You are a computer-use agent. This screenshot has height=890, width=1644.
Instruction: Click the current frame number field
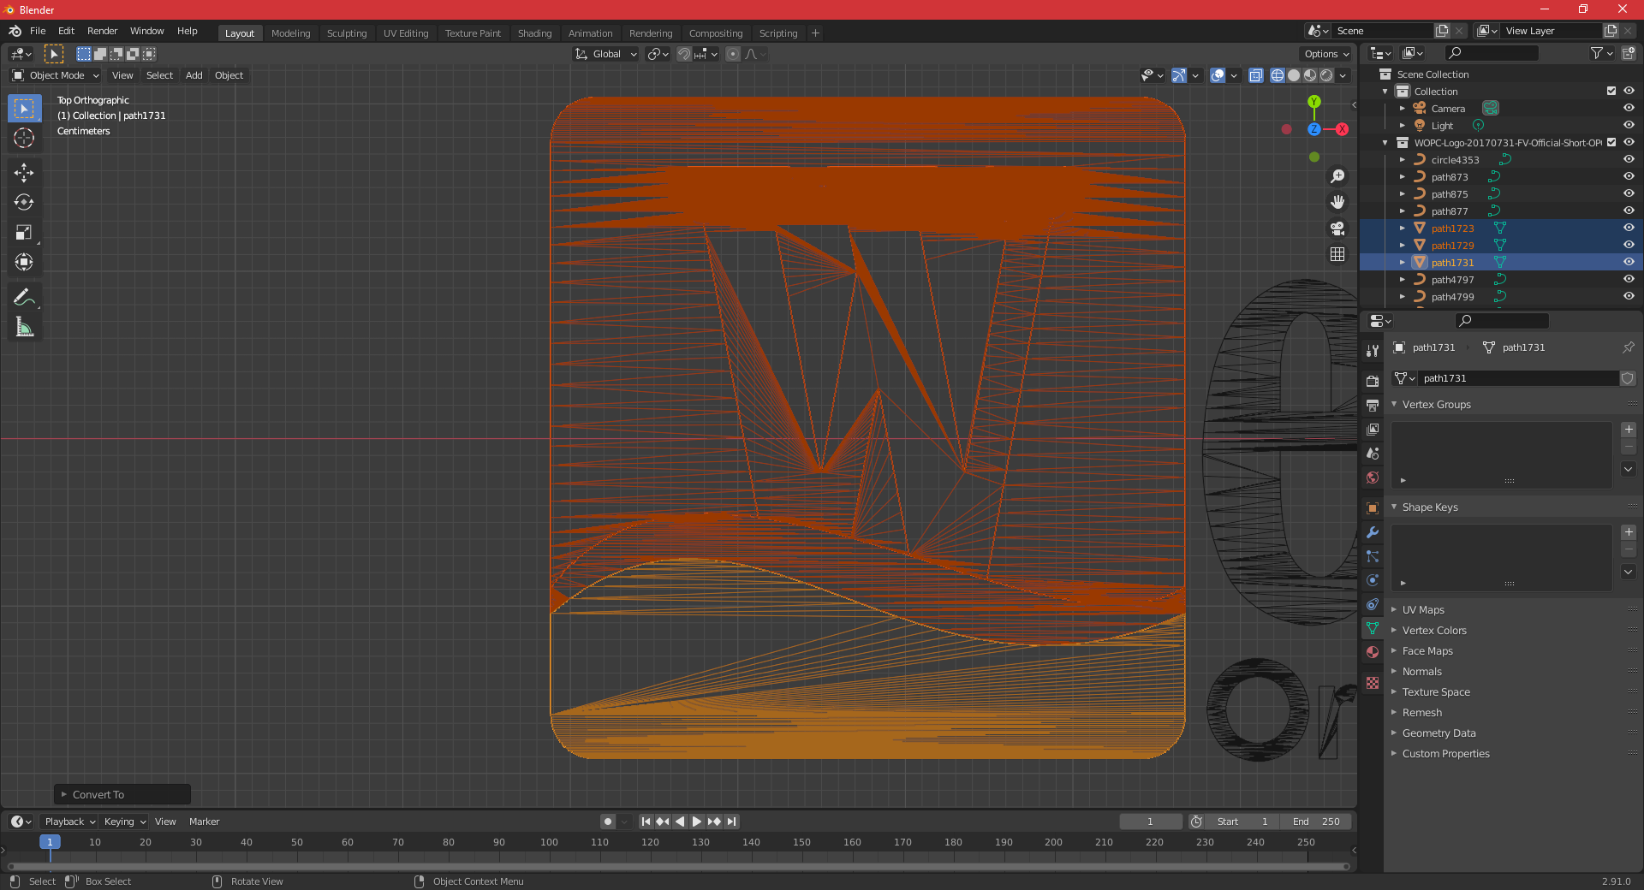(x=1150, y=822)
